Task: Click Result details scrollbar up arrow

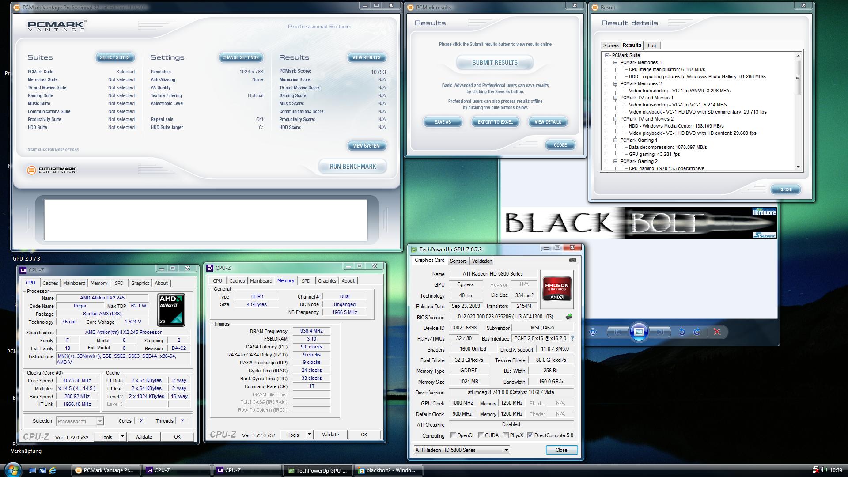Action: [798, 55]
